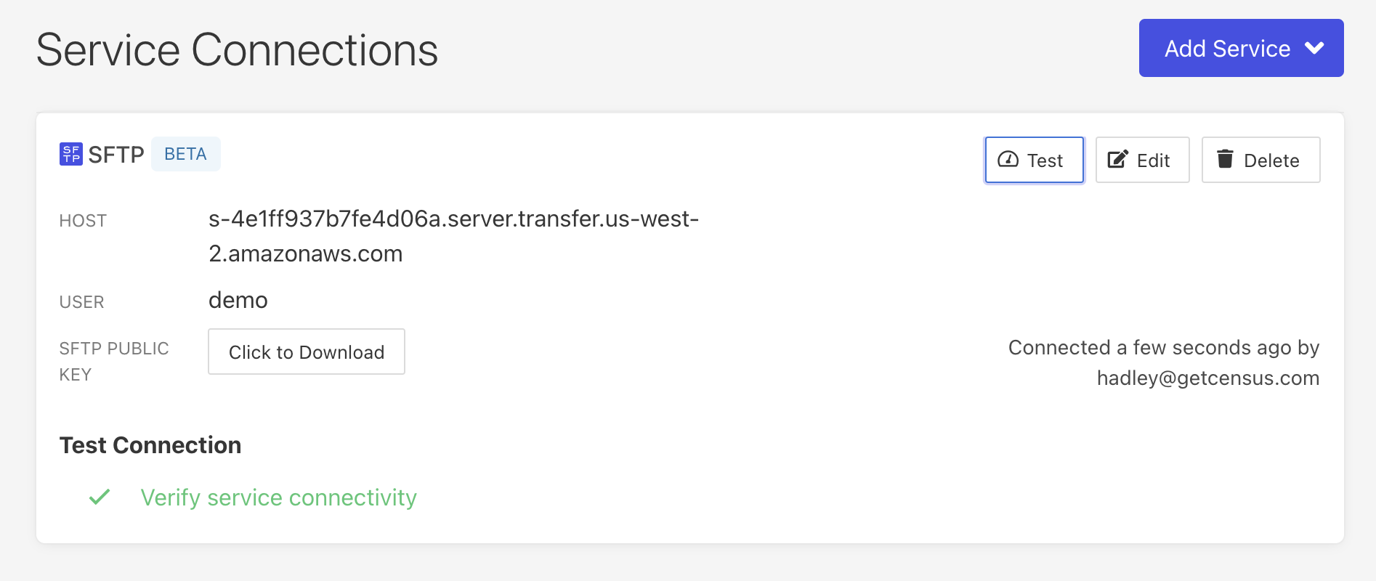Click the Test Connection heading
The width and height of the screenshot is (1376, 581).
[150, 445]
